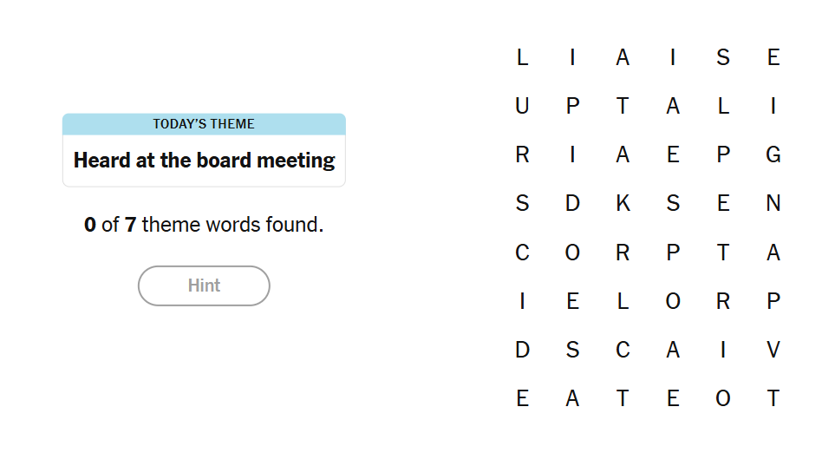Click the top-left corner letter L
The width and height of the screenshot is (822, 466).
point(522,58)
